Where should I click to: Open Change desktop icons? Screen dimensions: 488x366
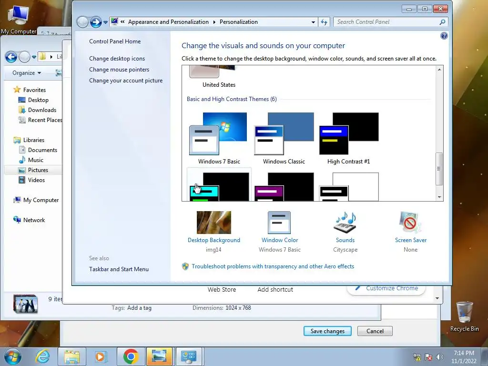point(117,59)
